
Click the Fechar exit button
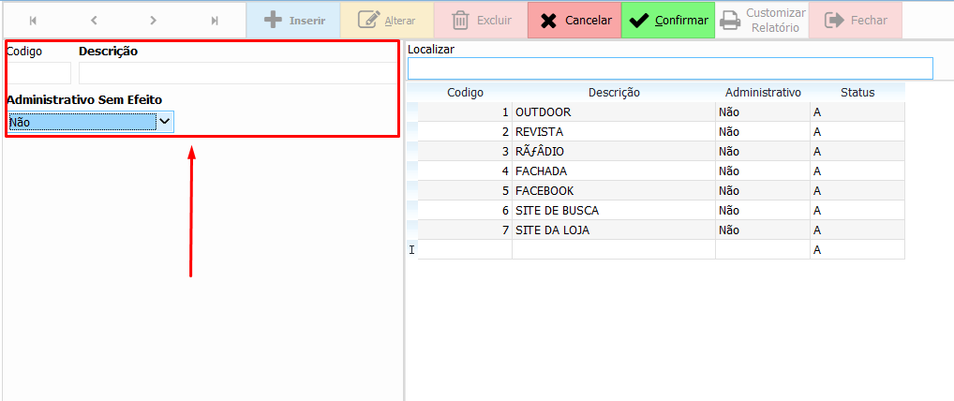tap(855, 20)
